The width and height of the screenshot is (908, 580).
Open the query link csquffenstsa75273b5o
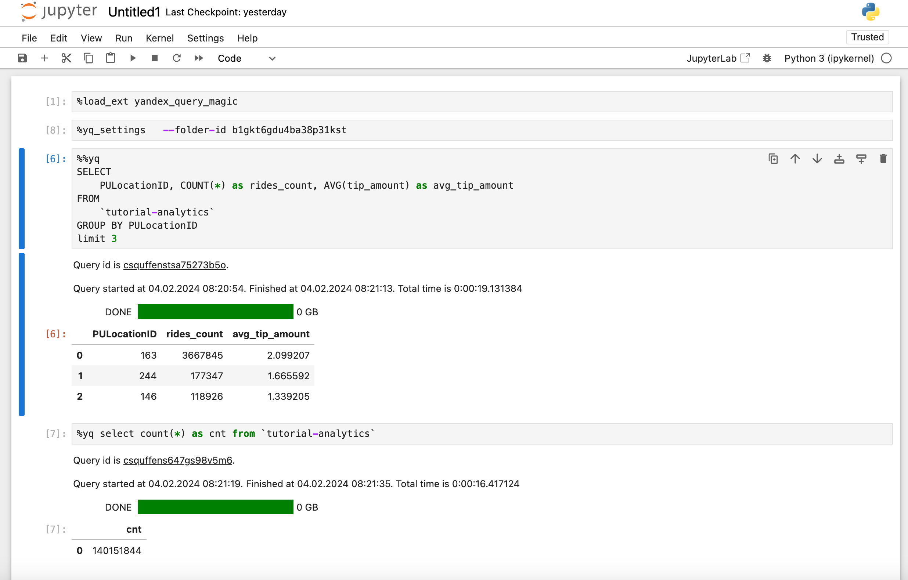(174, 265)
